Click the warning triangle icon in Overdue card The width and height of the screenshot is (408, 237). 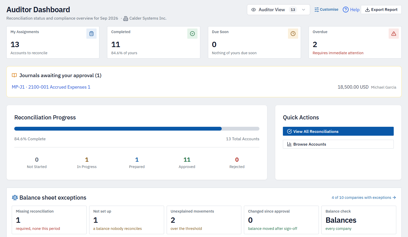pyautogui.click(x=394, y=34)
